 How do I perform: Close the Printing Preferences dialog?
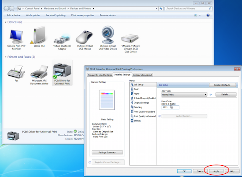pyautogui.click(x=237, y=69)
